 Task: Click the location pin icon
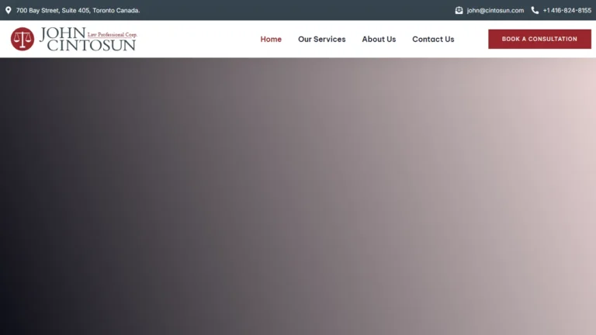coord(8,10)
